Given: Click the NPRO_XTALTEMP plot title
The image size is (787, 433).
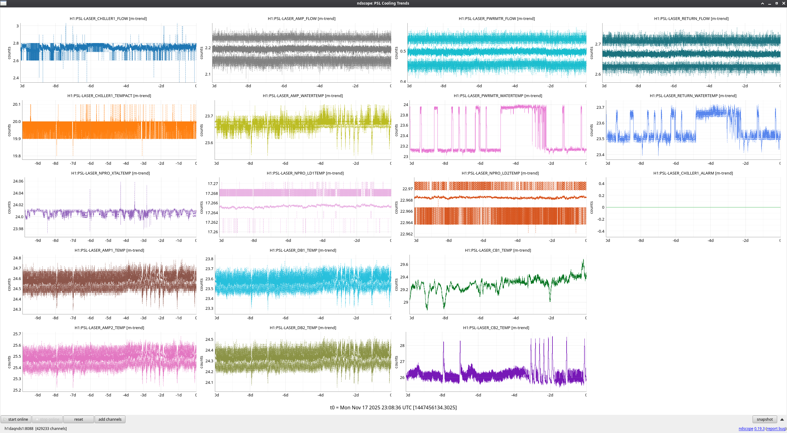Looking at the screenshot, I should click(110, 173).
